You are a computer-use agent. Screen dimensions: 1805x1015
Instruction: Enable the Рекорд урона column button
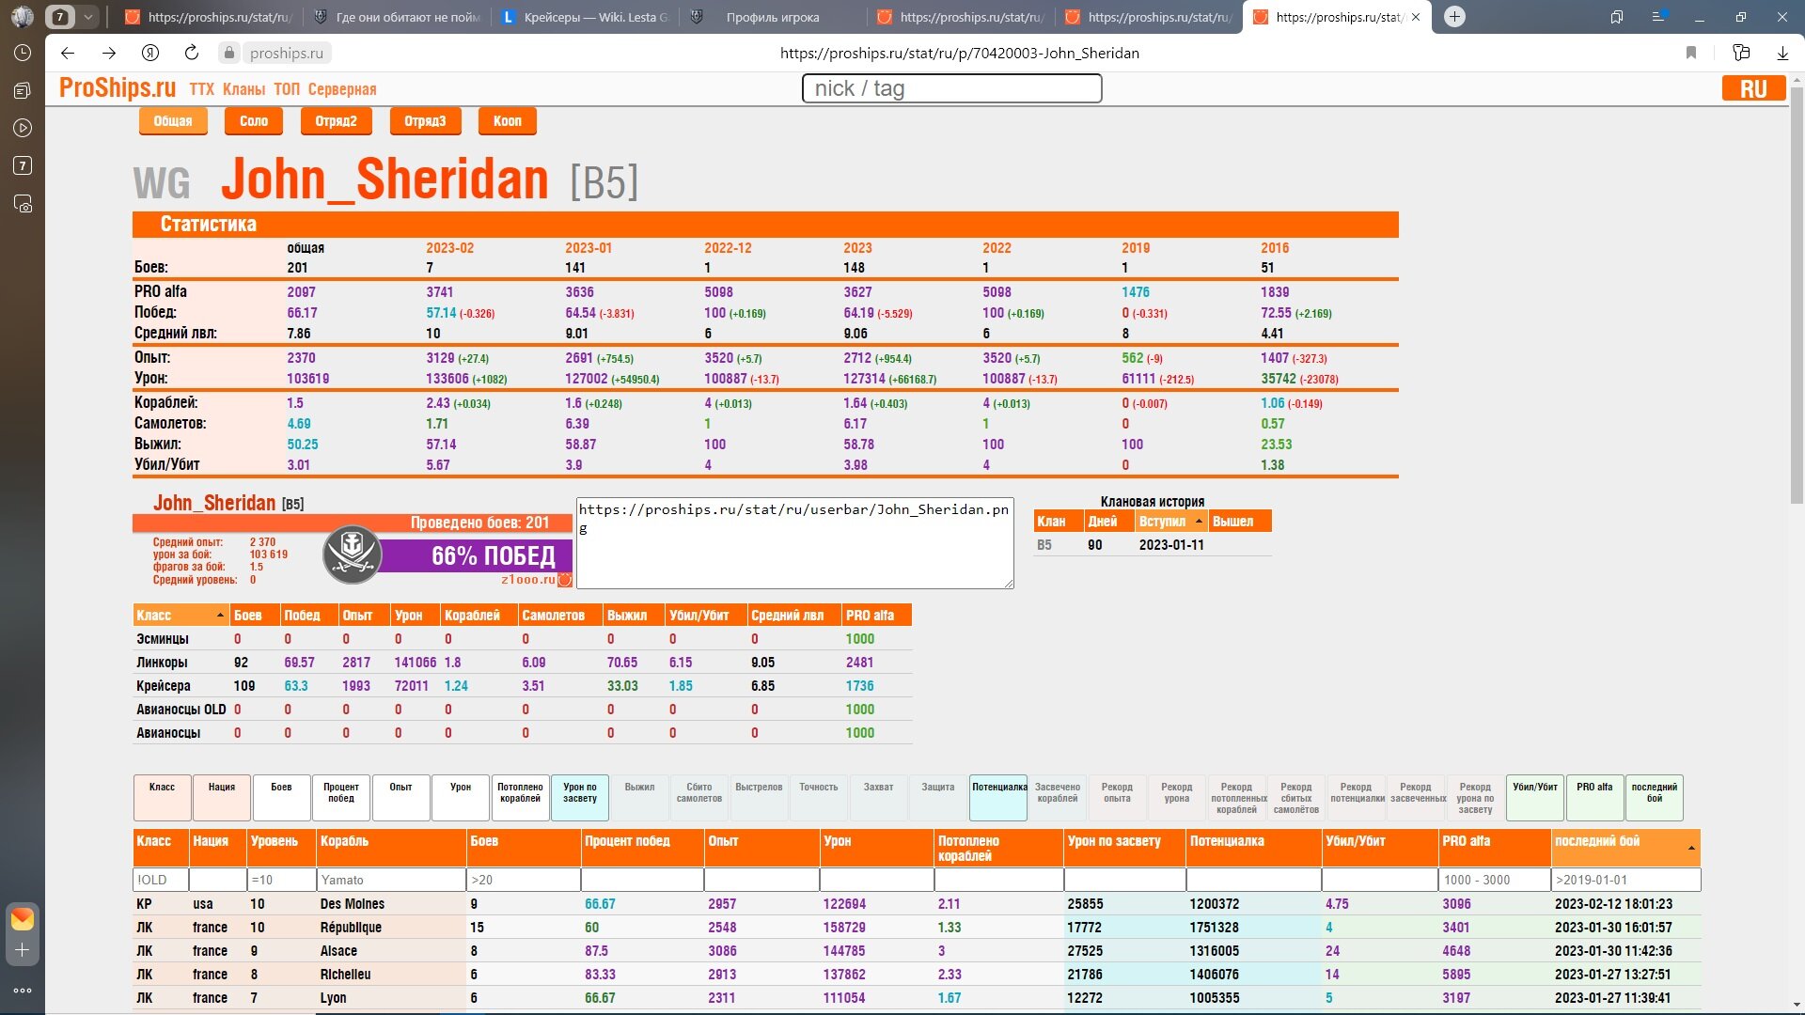1176,798
